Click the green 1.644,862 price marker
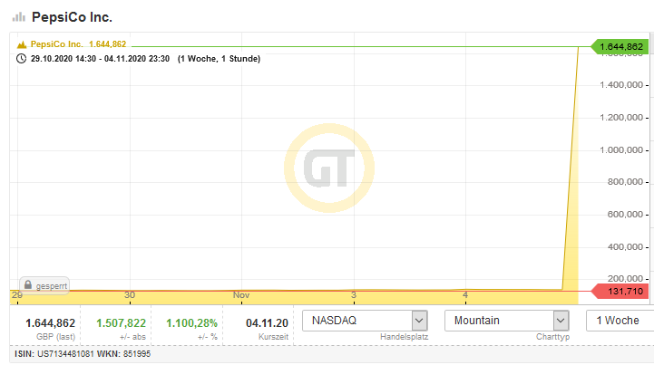Viewport: 654px width, 365px height. [620, 47]
